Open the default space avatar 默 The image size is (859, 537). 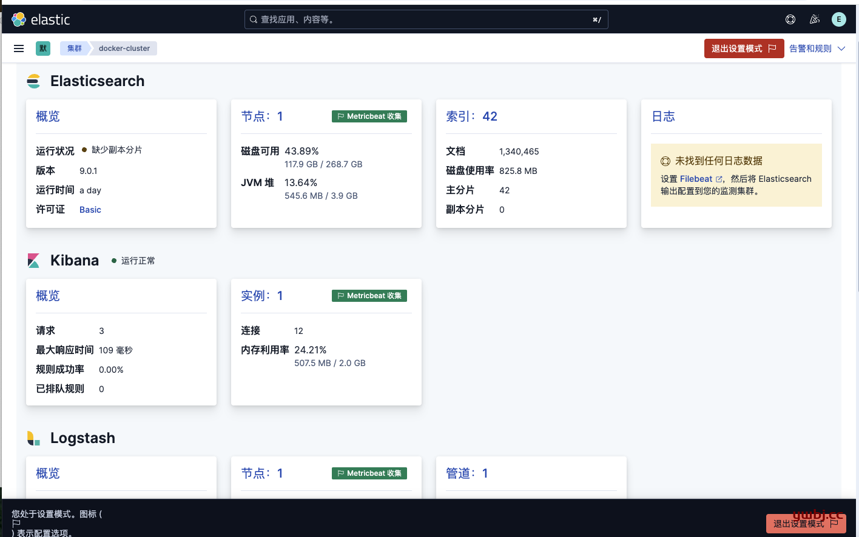pos(43,48)
